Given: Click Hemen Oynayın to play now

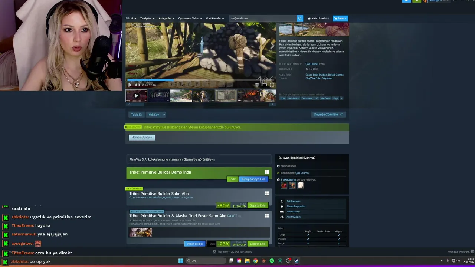Looking at the screenshot, I should [x=142, y=137].
